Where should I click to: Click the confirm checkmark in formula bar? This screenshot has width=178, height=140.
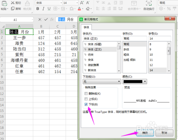click(46, 19)
